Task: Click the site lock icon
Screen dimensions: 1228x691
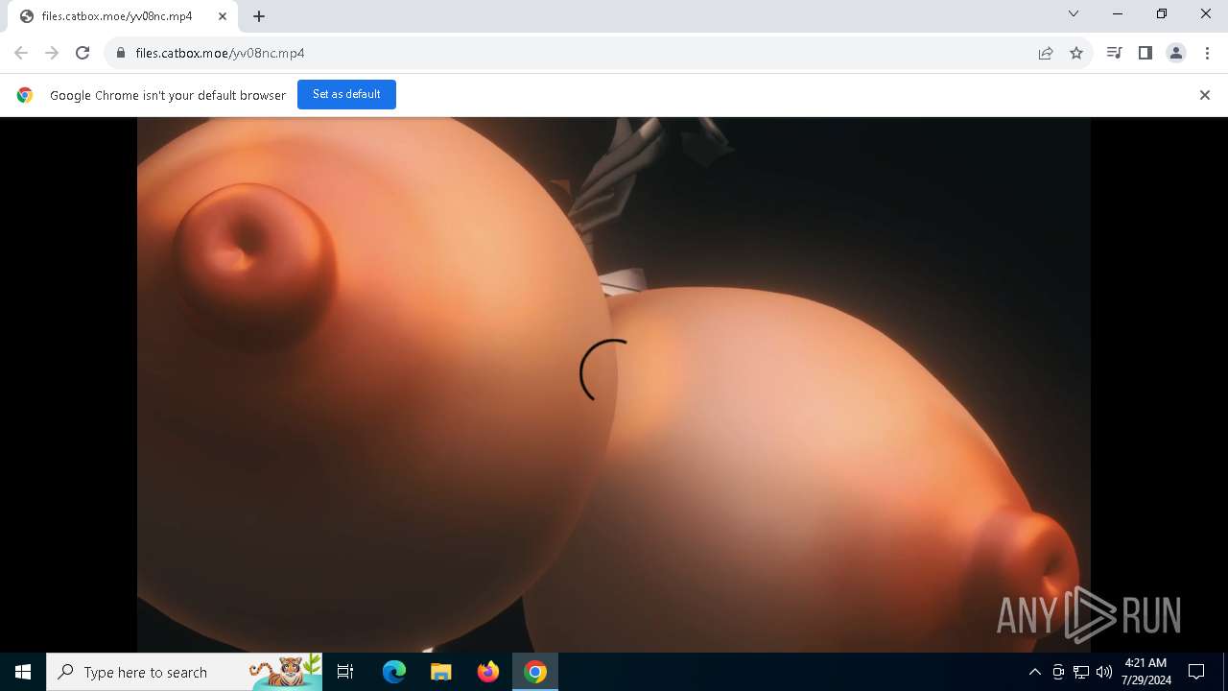Action: [x=120, y=53]
